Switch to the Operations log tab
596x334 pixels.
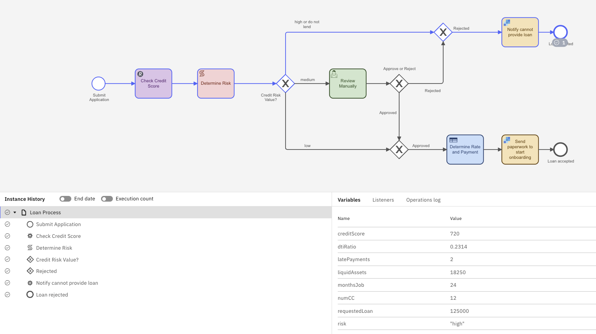click(x=423, y=200)
